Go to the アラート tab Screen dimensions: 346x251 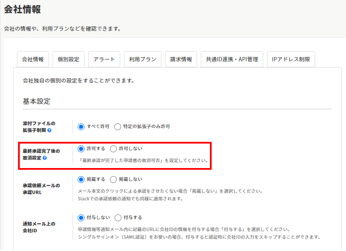pyautogui.click(x=104, y=59)
